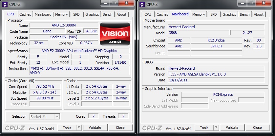
Task: Select the 26.3 W Max TDP value
Action: tap(91, 31)
